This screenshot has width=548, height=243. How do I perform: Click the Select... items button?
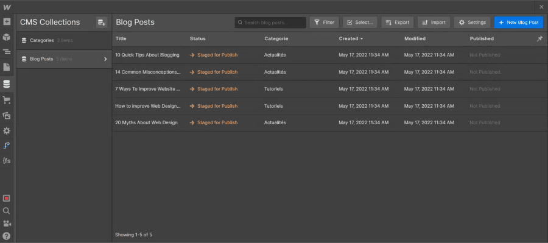[x=360, y=23]
